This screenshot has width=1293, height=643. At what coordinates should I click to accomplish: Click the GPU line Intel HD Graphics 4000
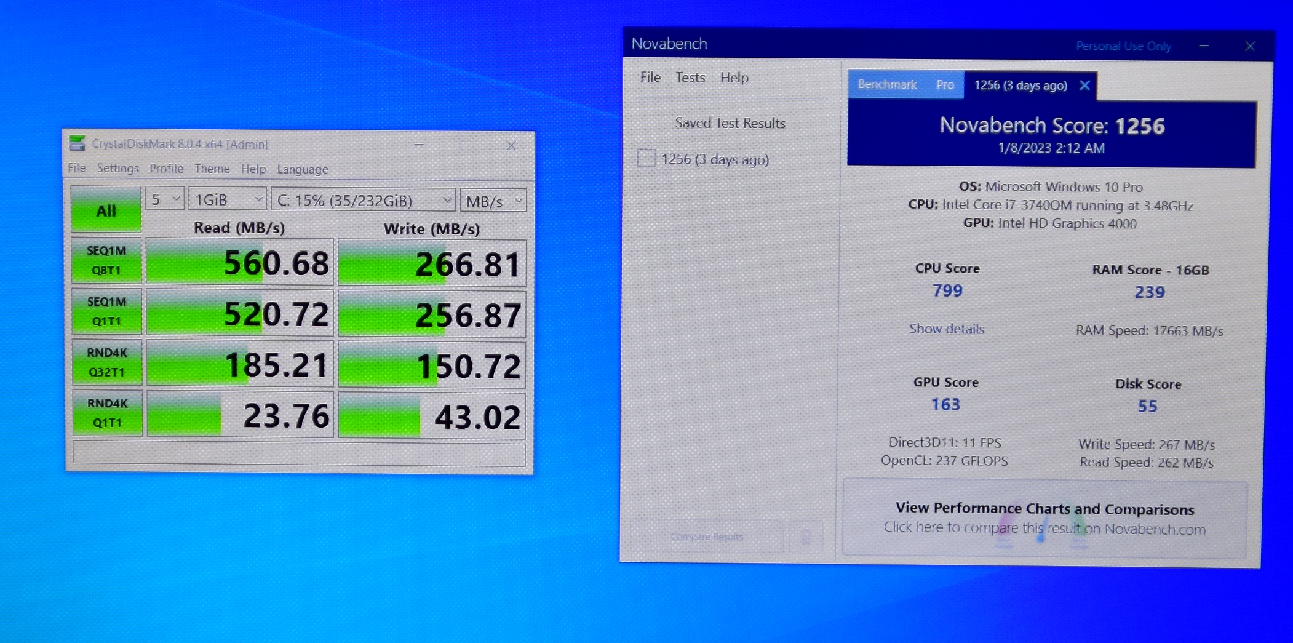[1050, 223]
